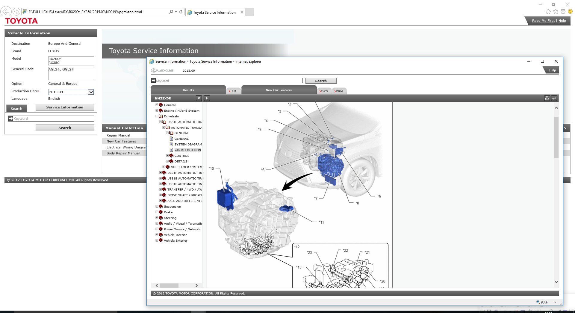Click the Service Information button

(x=65, y=107)
